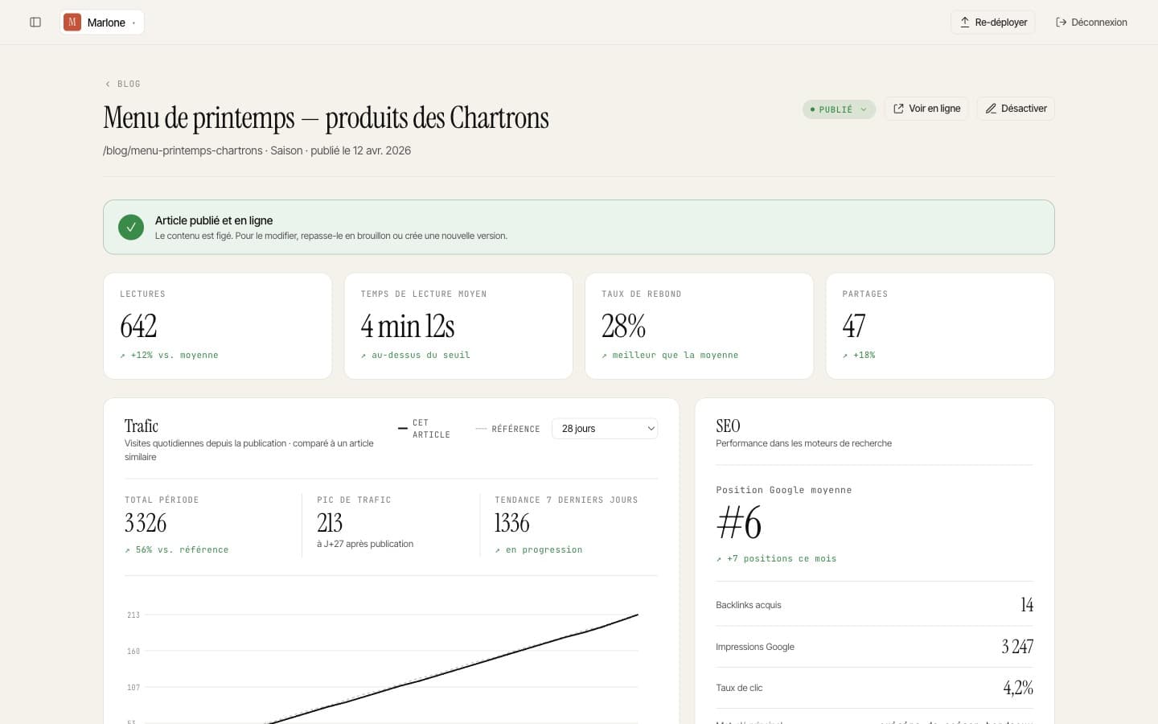Click Voir en ligne button

[x=926, y=109]
